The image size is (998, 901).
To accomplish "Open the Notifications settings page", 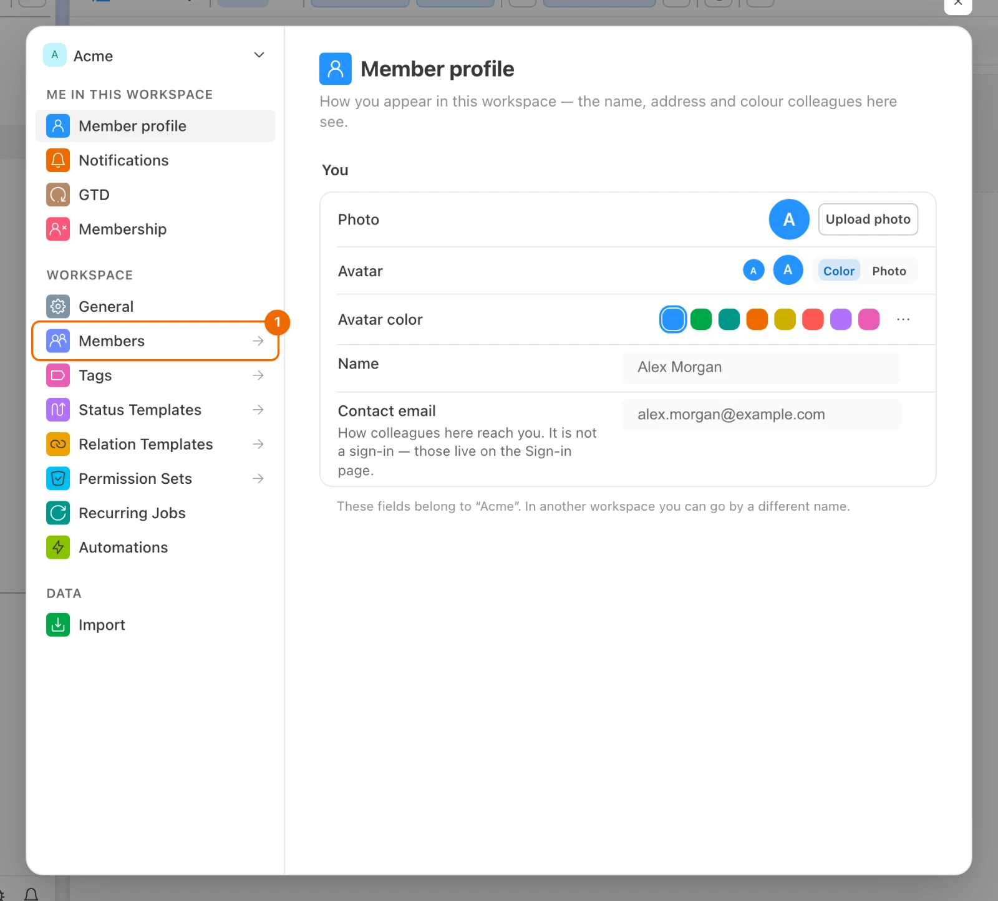I will [155, 160].
